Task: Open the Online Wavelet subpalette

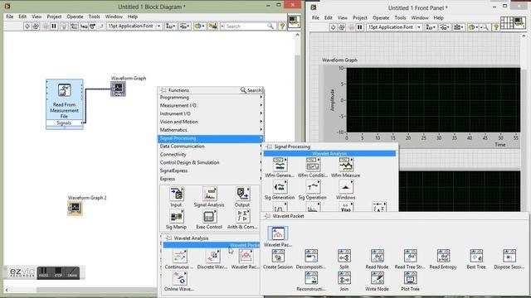Action: coord(179,278)
